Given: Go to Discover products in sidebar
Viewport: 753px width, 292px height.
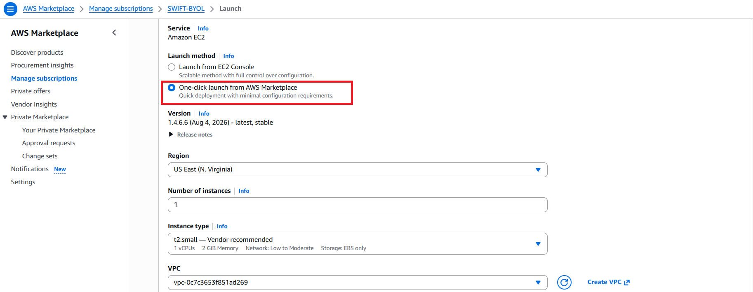Looking at the screenshot, I should [x=37, y=53].
